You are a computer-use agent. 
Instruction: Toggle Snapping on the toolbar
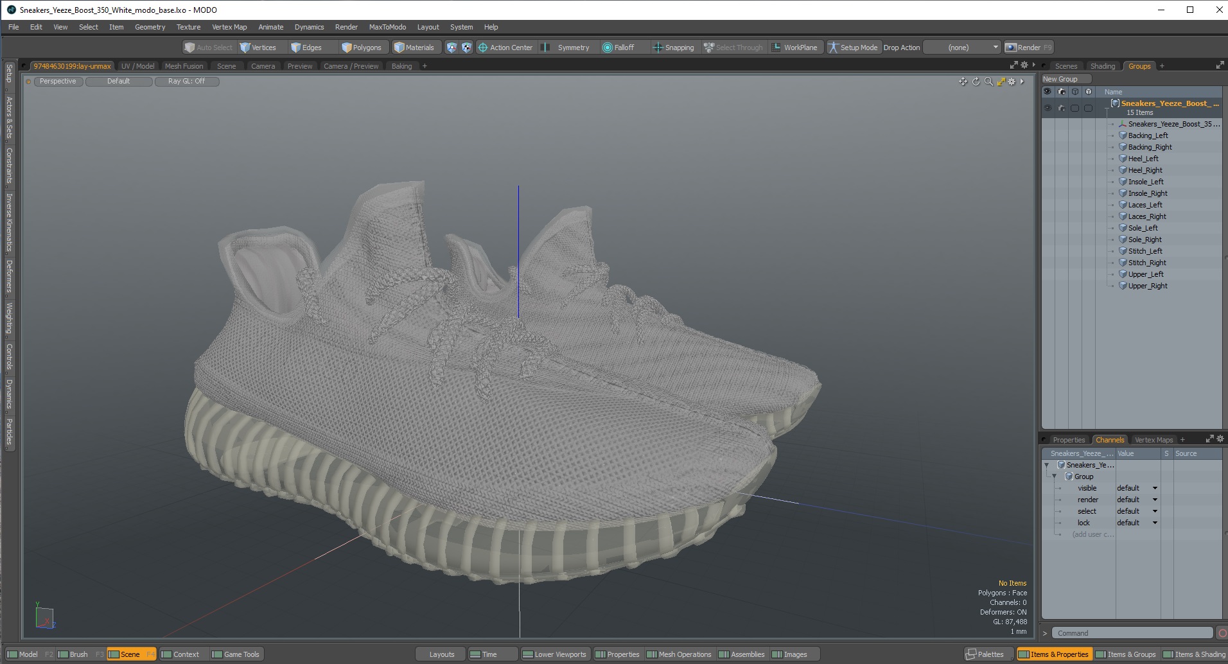click(x=673, y=48)
